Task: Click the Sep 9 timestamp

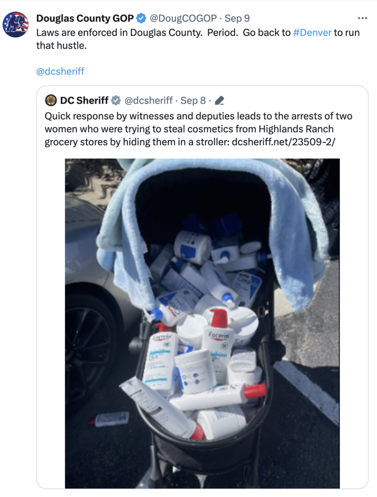Action: (x=237, y=19)
